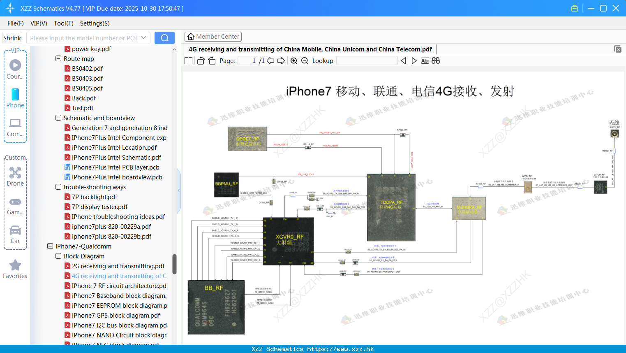Screen dimensions: 626x353
Task: Collapse trouble-shooting ways folder
Action: coord(58,187)
